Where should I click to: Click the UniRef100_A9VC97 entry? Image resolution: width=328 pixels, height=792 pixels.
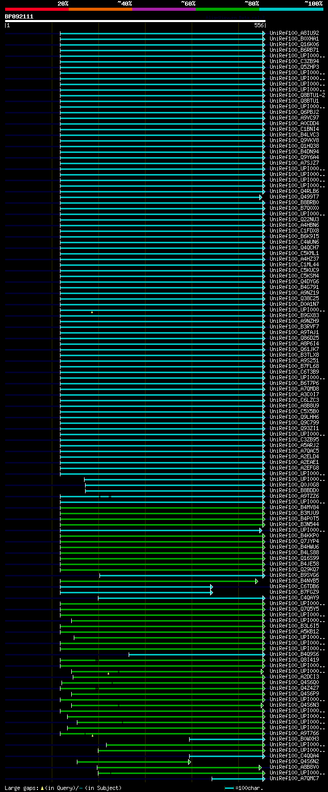click(294, 118)
